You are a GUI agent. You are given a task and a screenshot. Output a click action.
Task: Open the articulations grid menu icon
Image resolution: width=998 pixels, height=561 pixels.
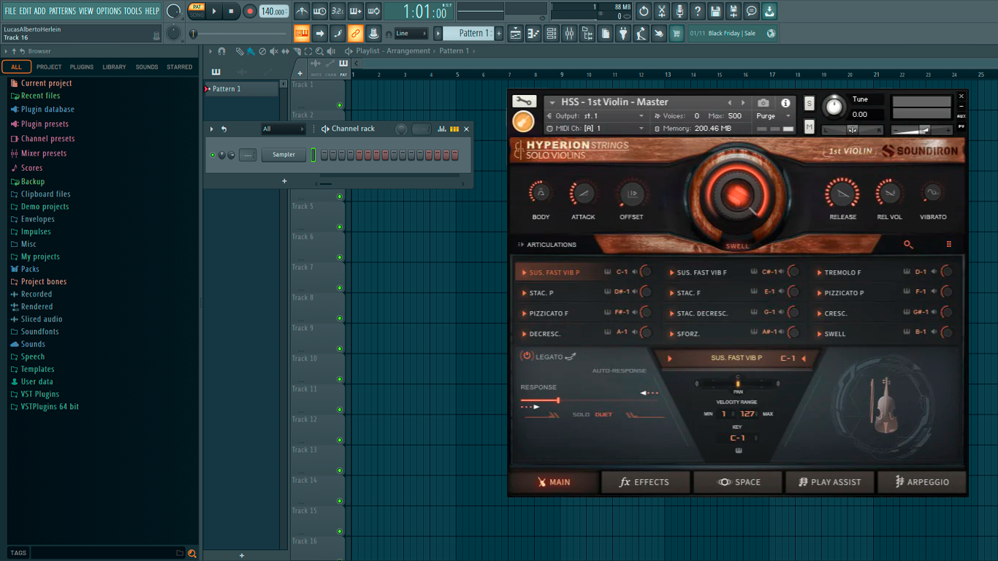(949, 245)
